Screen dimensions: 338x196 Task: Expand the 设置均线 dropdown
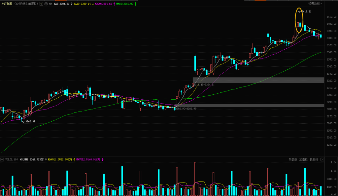click(315, 4)
